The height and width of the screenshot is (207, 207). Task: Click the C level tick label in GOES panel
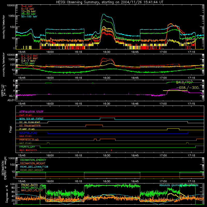point(14,80)
